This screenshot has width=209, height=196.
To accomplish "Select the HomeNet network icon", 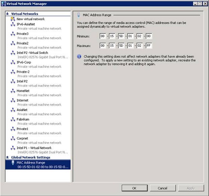I will point(13,91).
